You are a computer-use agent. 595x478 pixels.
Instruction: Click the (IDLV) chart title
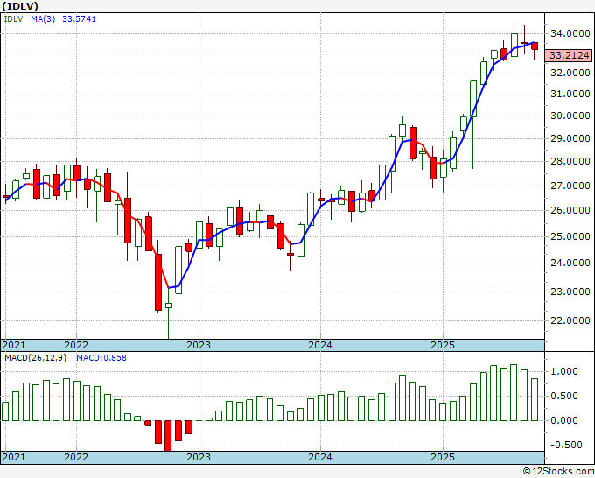(x=20, y=6)
